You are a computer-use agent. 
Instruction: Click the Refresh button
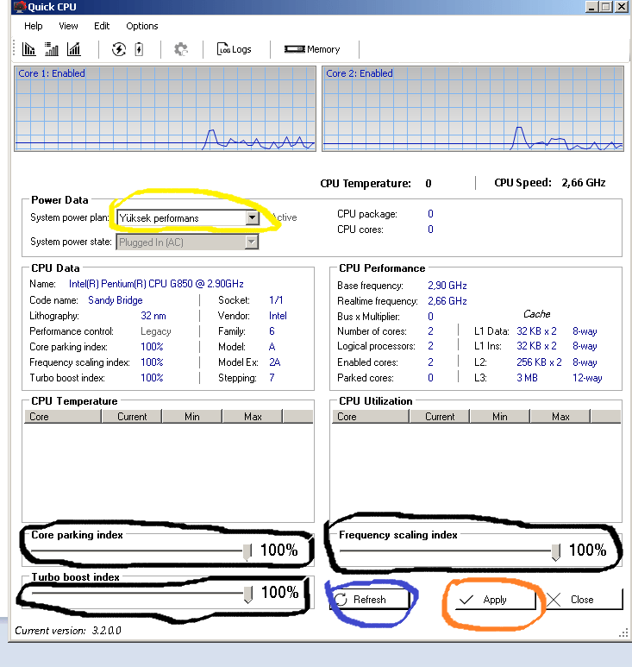click(x=369, y=600)
